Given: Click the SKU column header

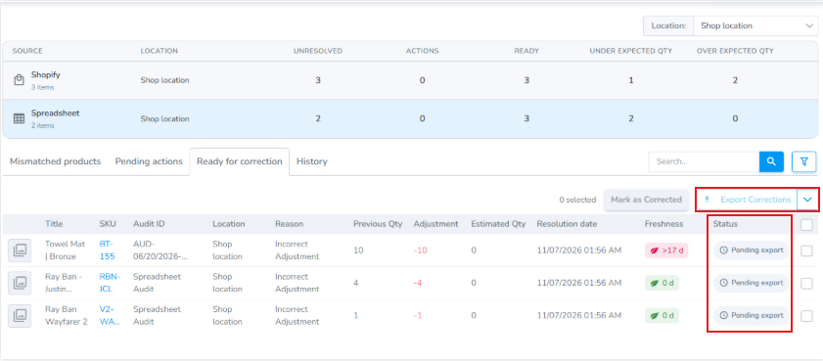Looking at the screenshot, I should 107,224.
